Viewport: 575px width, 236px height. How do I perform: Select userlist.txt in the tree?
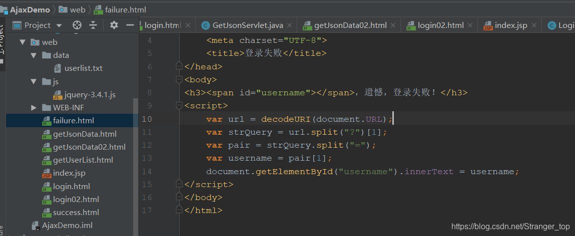84,68
